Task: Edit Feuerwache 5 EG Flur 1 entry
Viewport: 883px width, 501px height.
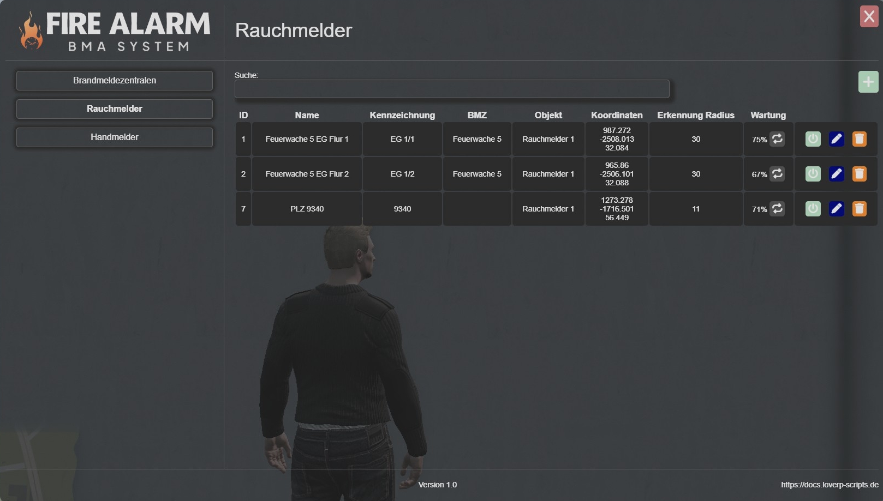Action: [x=836, y=139]
